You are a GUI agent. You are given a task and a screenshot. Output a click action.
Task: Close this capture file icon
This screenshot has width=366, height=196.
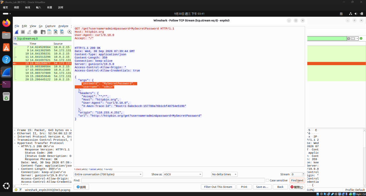click(55, 32)
